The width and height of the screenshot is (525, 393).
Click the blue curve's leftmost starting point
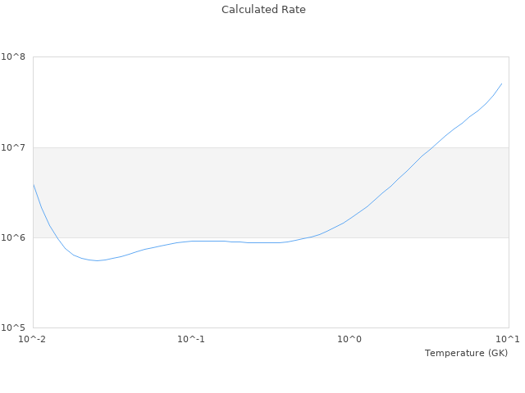coord(33,184)
